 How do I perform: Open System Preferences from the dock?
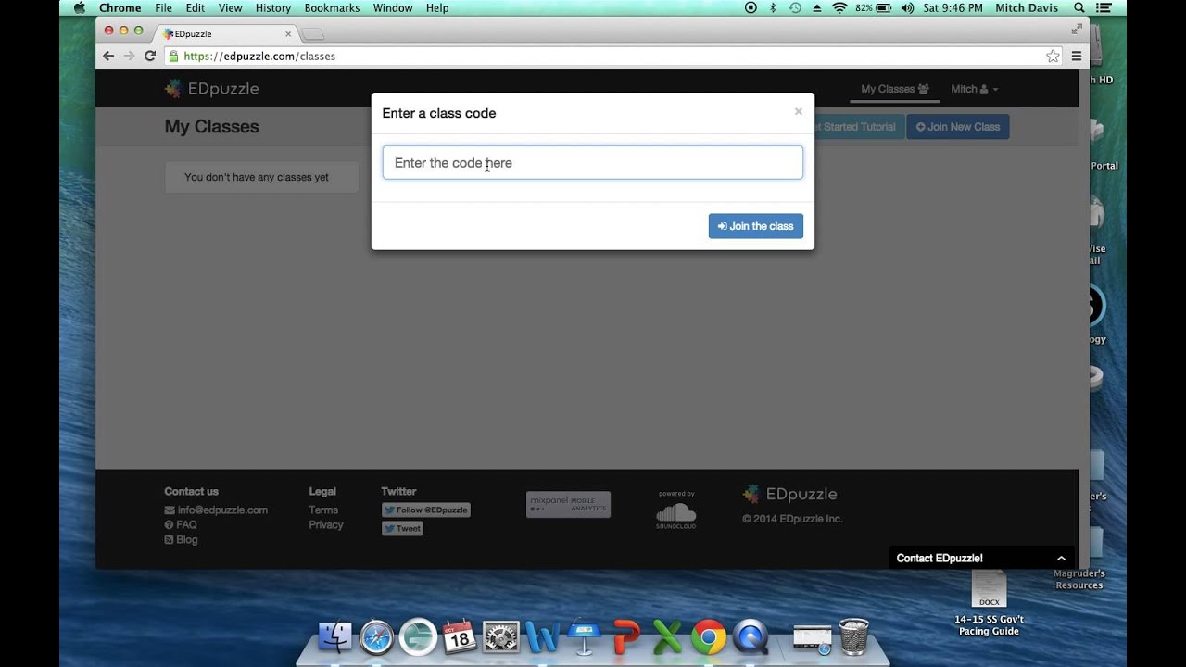click(501, 636)
